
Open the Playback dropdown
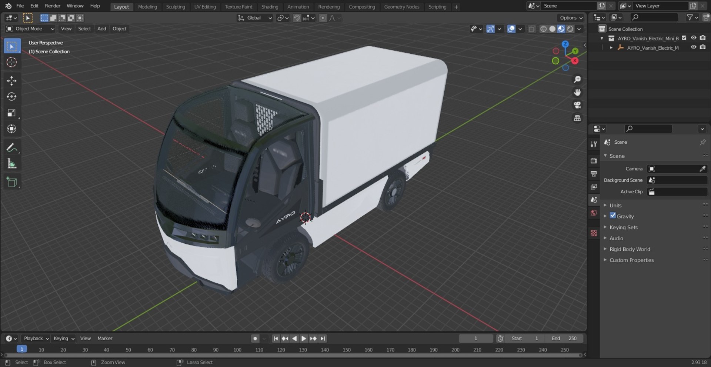click(36, 338)
